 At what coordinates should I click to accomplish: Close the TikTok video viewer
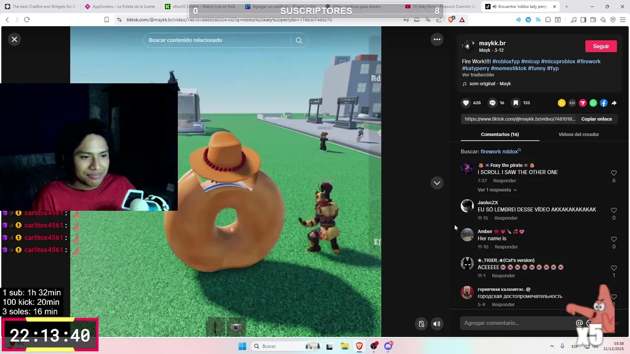14,39
